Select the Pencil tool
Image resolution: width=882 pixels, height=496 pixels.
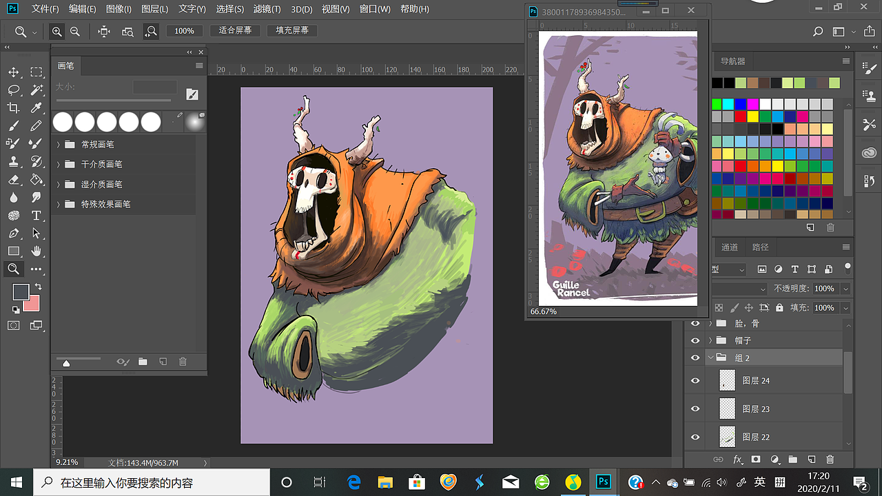pyautogui.click(x=36, y=126)
